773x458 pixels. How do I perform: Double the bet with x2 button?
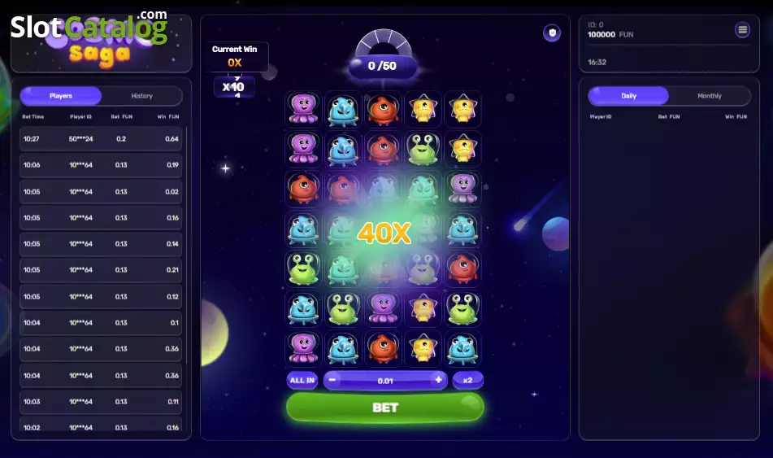click(468, 380)
